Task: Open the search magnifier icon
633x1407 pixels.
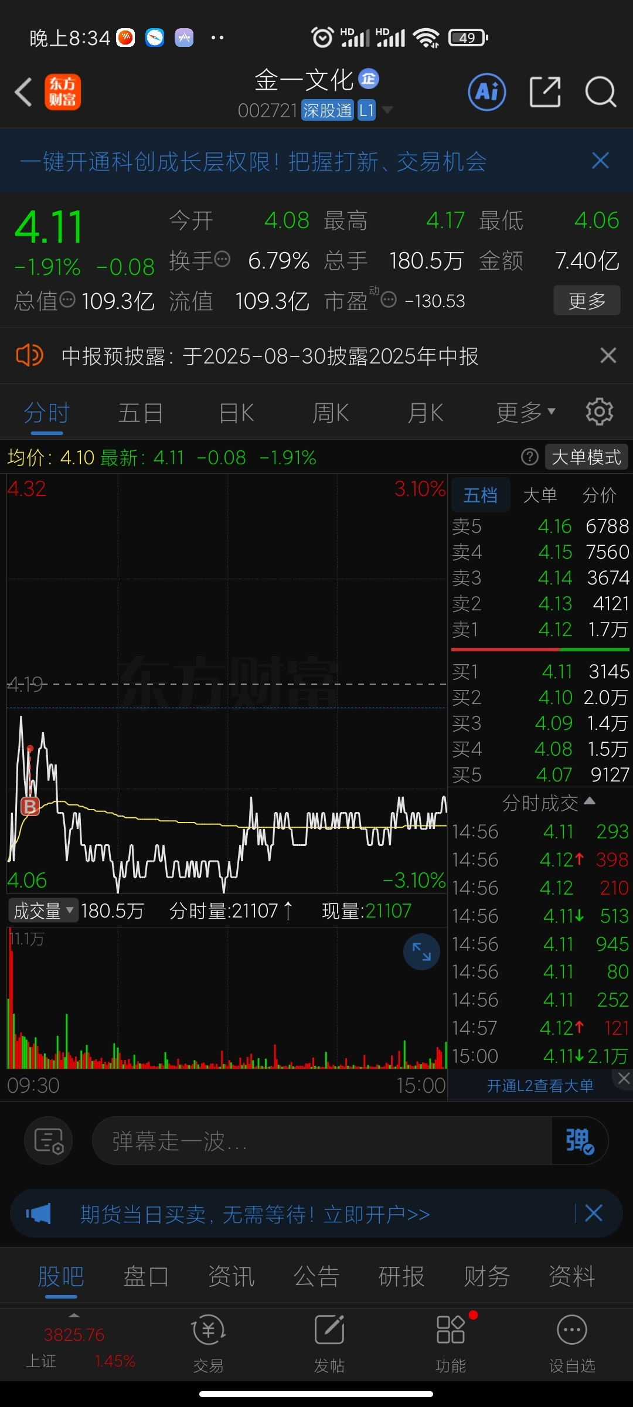Action: (x=601, y=92)
